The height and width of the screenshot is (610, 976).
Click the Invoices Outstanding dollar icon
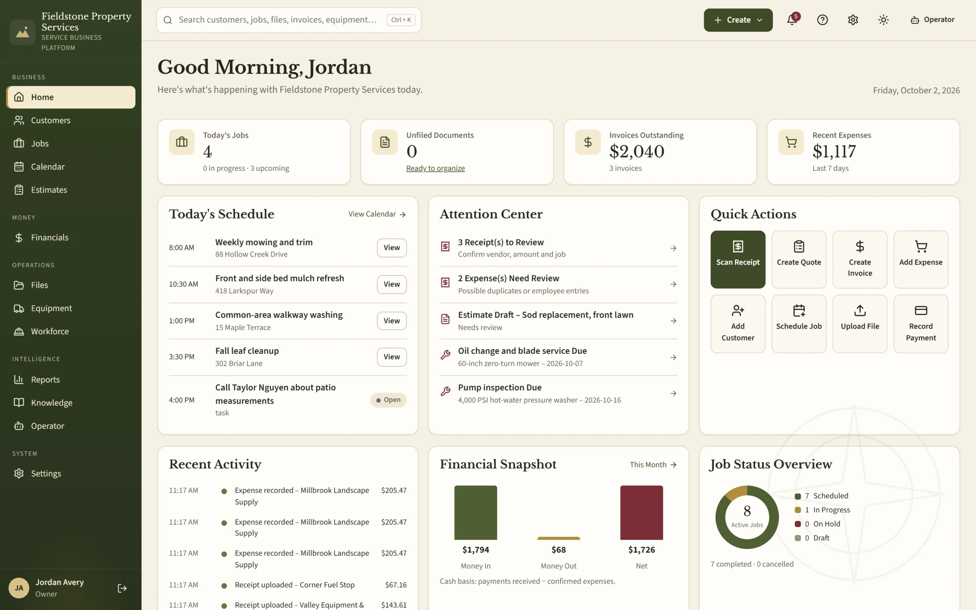tap(588, 142)
